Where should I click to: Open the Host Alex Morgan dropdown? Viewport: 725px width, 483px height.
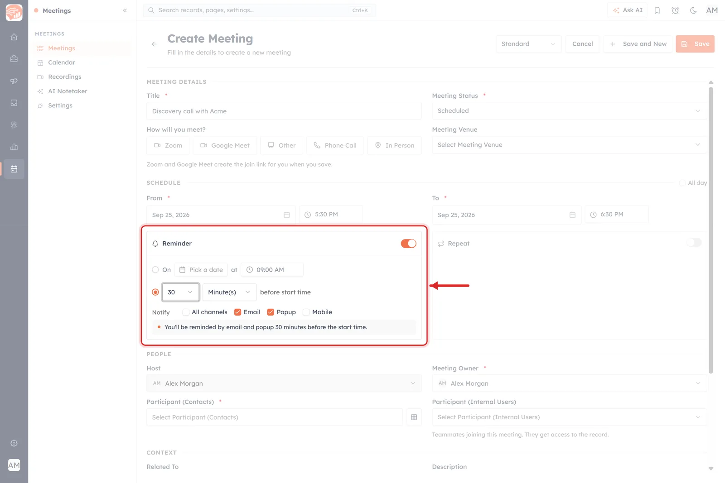tap(284, 383)
